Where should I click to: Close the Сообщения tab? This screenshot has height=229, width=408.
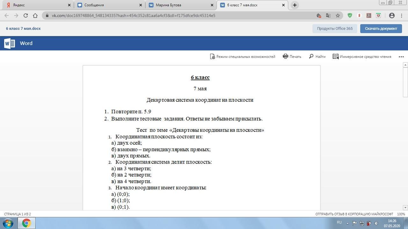coord(141,5)
